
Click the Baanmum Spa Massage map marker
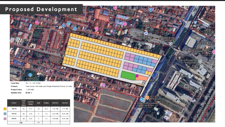(170, 43)
